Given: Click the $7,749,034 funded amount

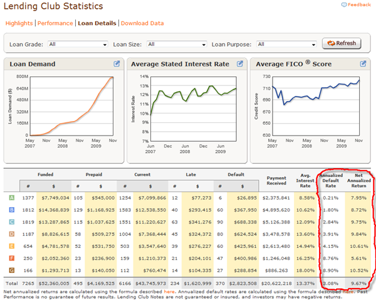Looking at the screenshot, I should coord(55,198).
